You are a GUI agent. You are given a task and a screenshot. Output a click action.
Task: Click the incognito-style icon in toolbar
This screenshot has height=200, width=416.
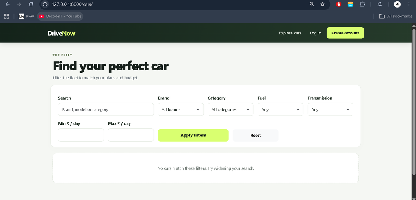[x=380, y=4]
